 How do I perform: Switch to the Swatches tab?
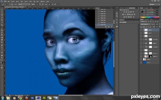146,8
